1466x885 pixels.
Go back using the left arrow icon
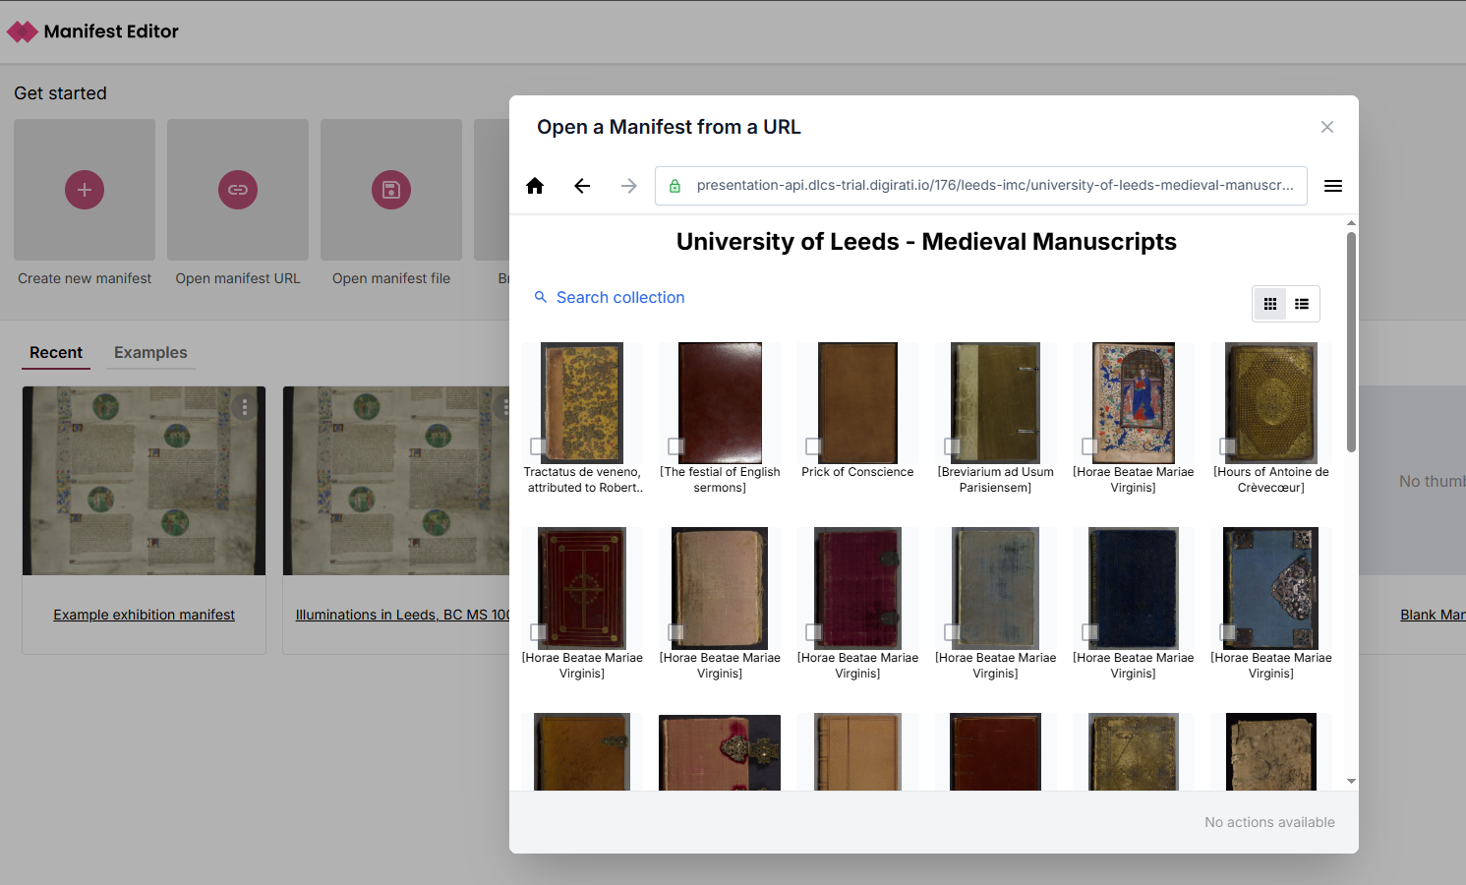(x=582, y=186)
